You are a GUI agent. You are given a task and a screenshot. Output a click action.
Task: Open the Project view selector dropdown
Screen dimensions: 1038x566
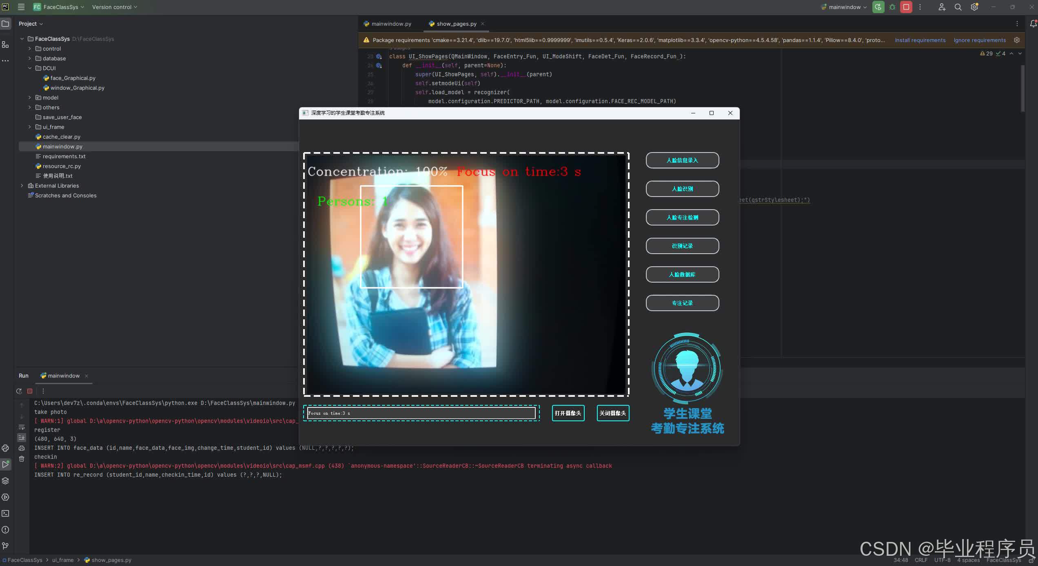31,24
